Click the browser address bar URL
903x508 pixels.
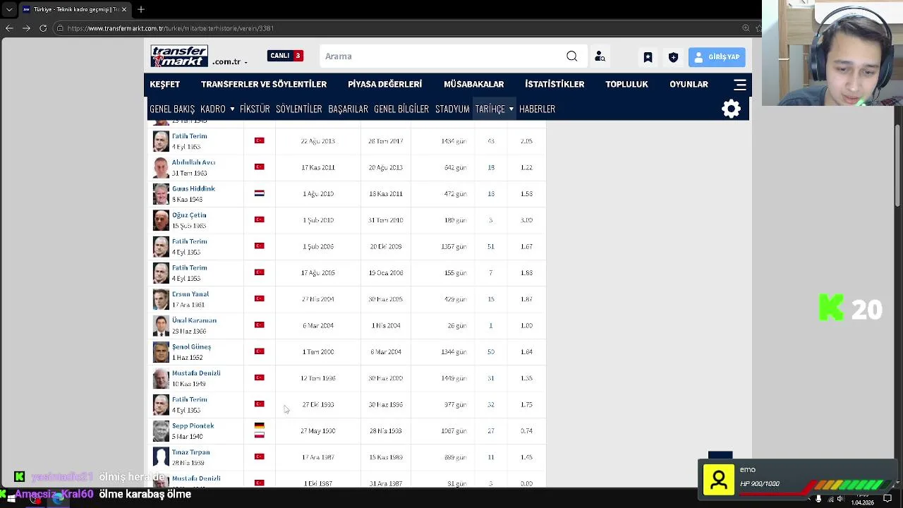coord(171,28)
